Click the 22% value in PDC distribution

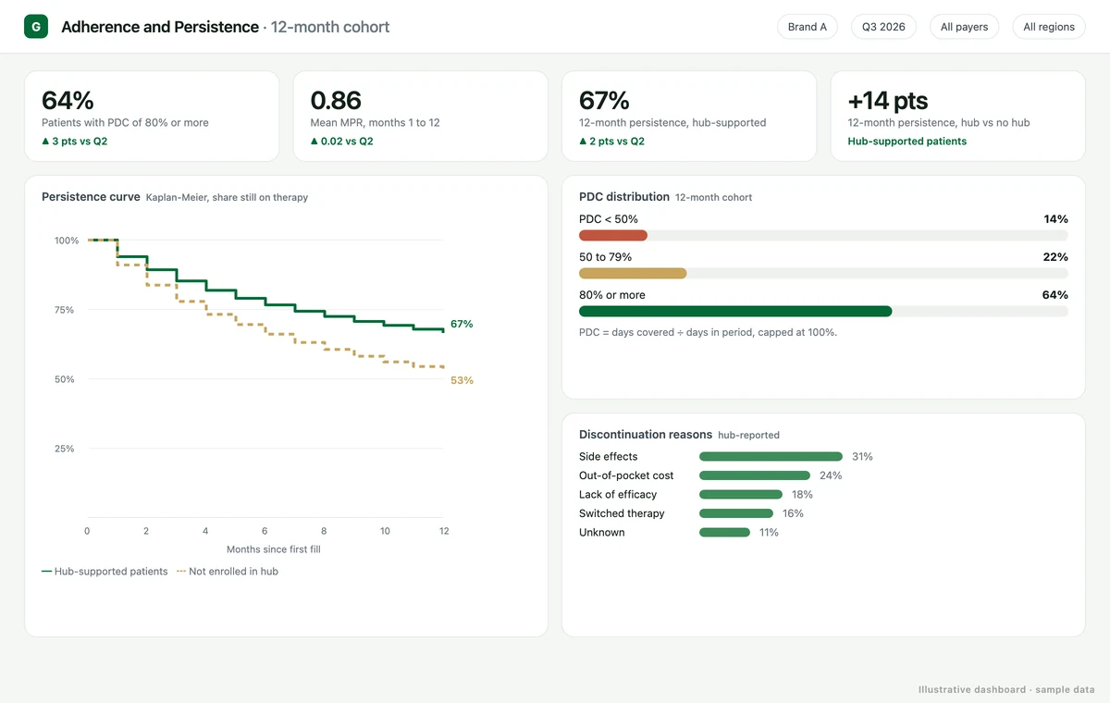click(x=1055, y=257)
